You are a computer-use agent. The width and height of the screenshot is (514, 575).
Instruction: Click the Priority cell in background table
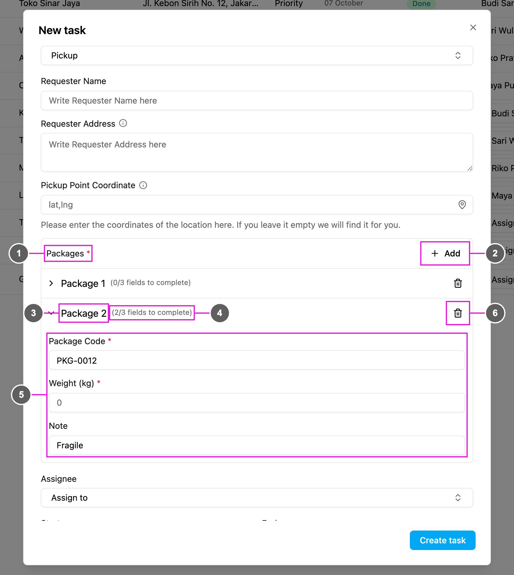point(289,3)
